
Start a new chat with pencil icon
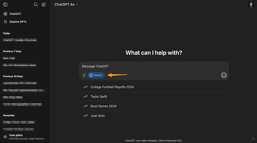point(44,5)
